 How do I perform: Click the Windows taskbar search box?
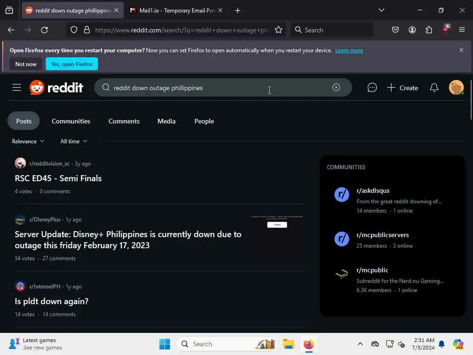[x=226, y=344]
